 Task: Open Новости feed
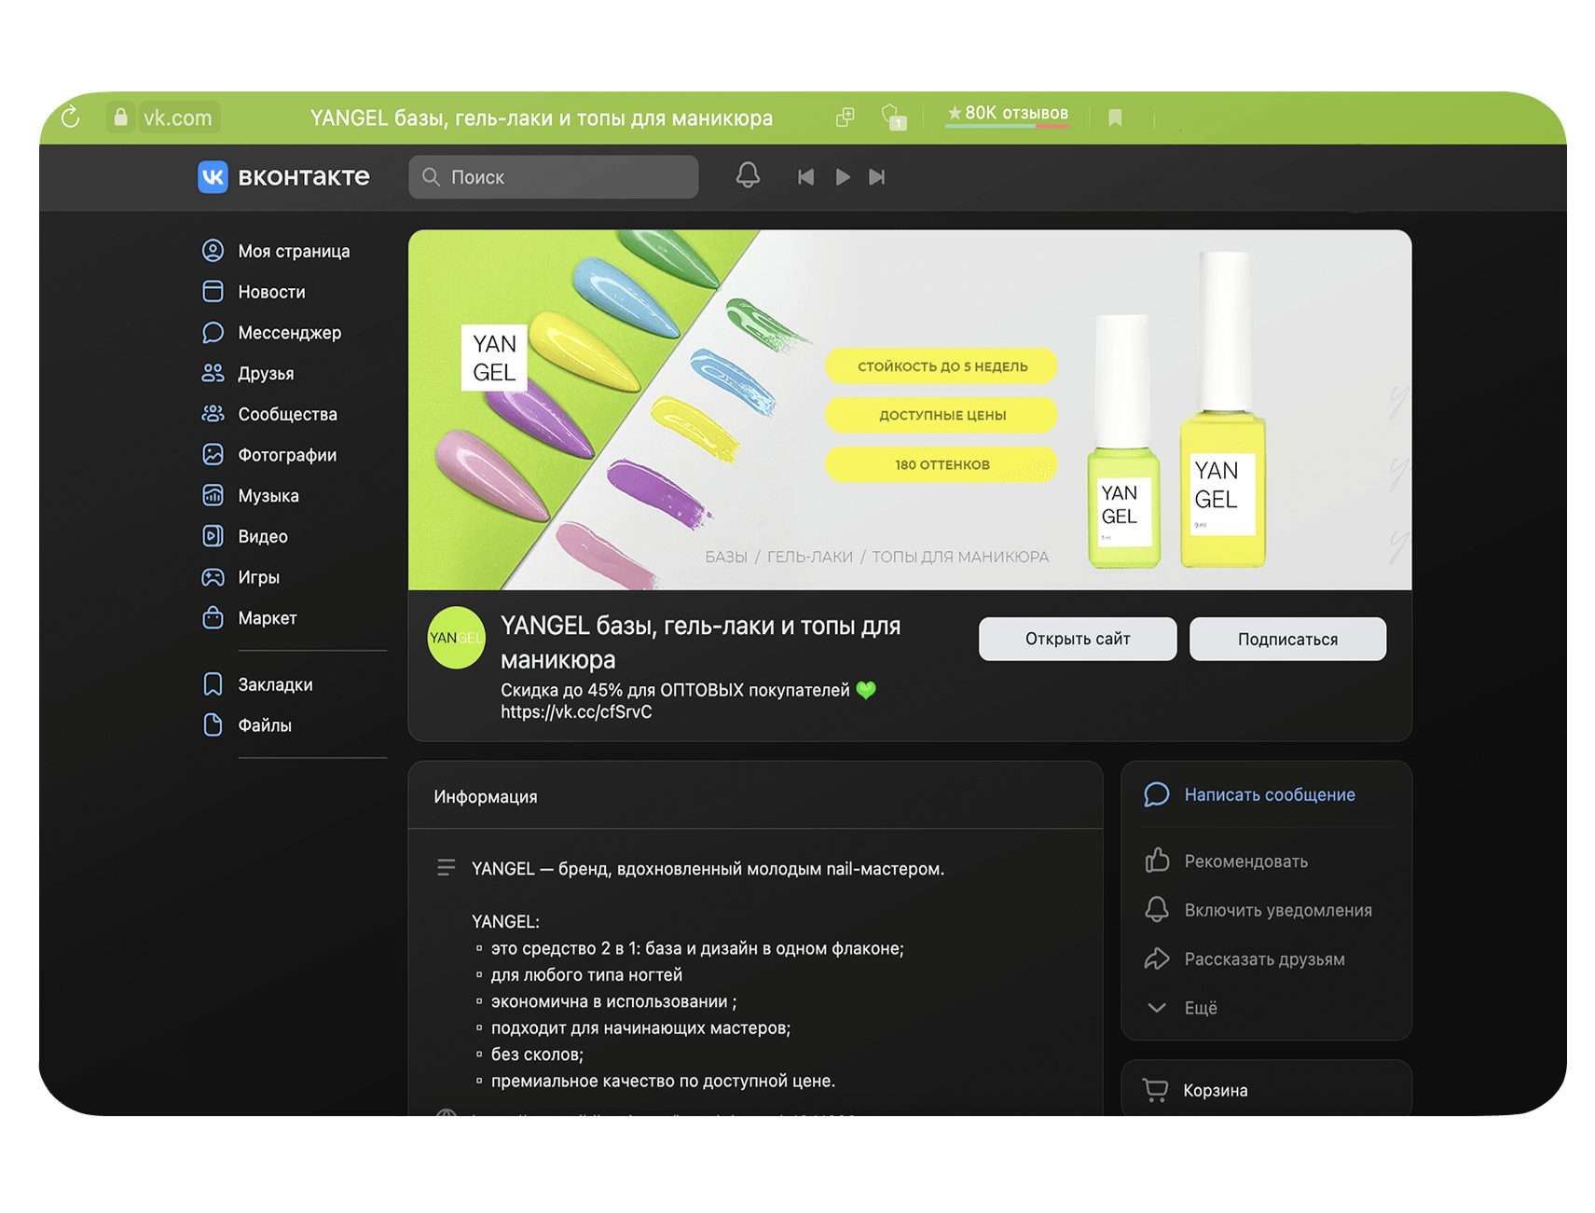254,292
